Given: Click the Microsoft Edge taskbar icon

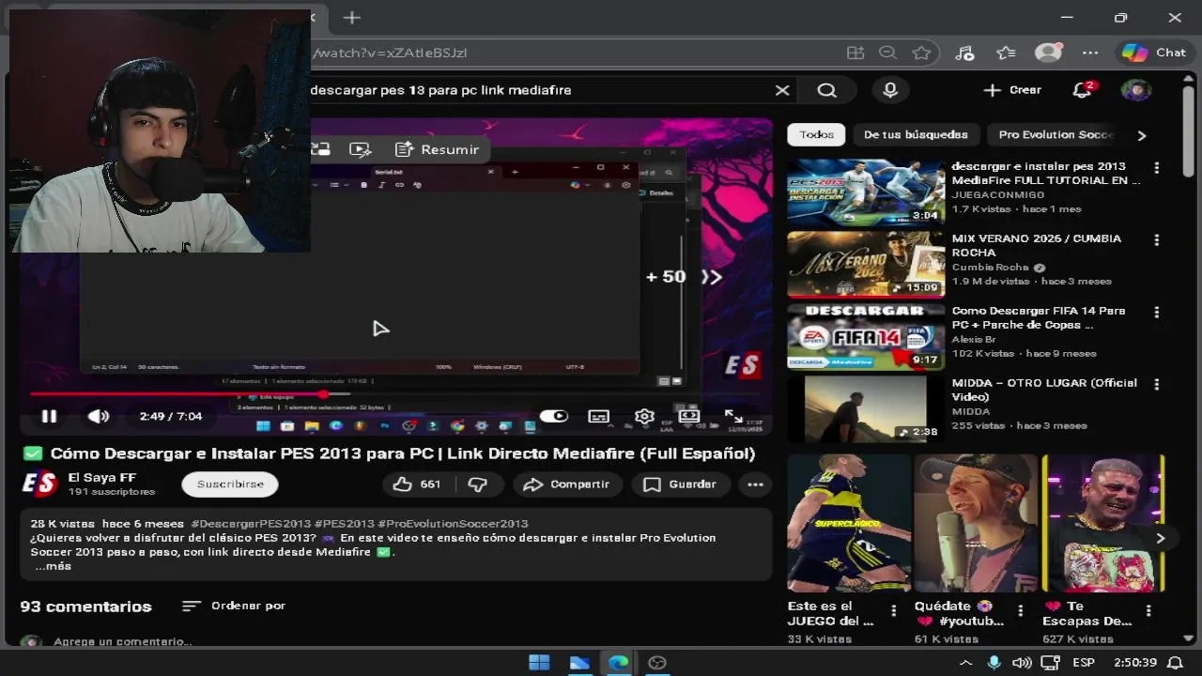Looking at the screenshot, I should 618,663.
